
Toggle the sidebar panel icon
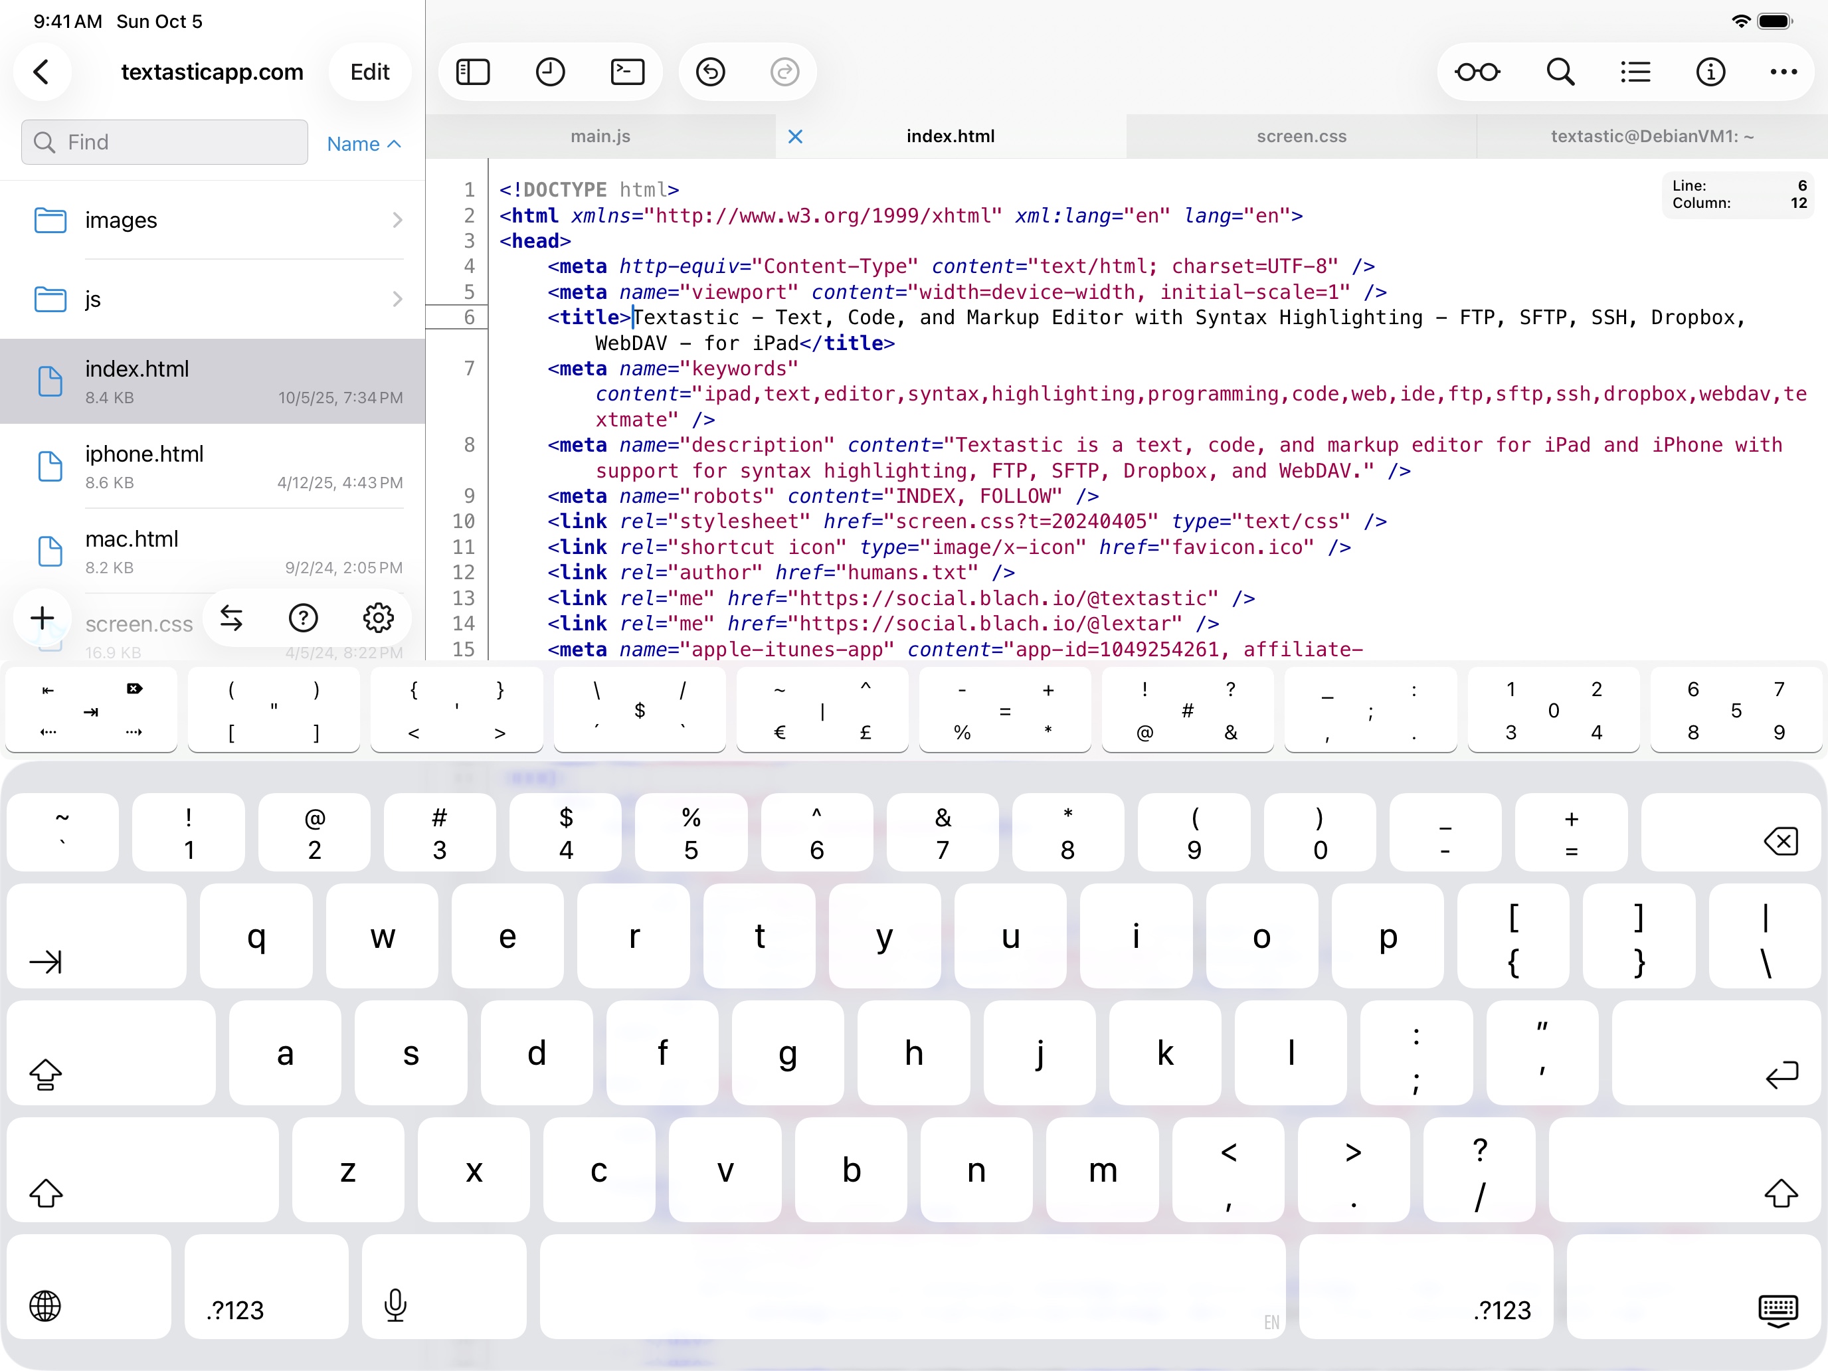[473, 72]
